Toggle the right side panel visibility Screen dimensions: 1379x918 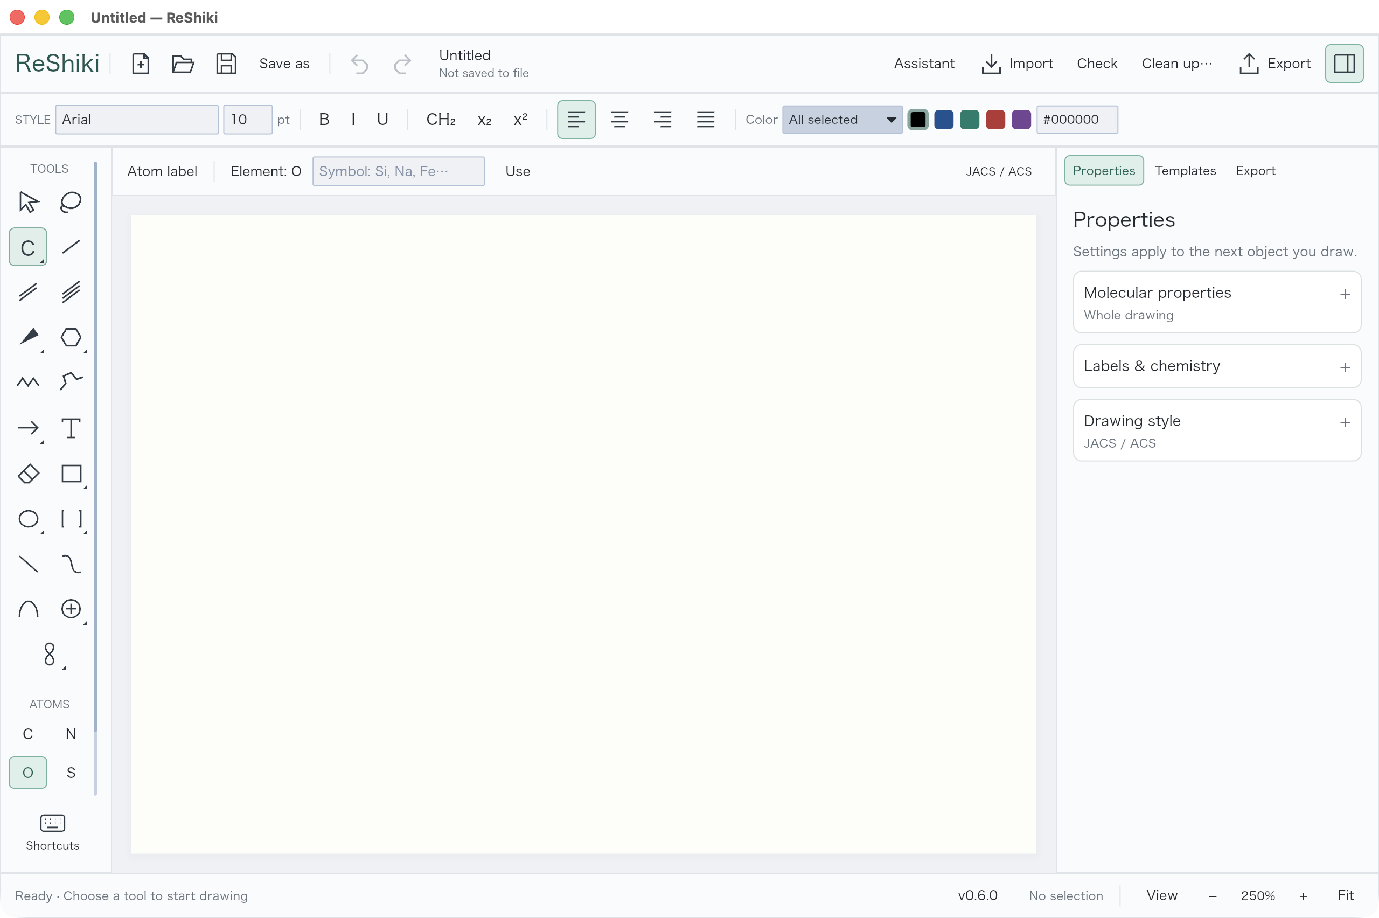1345,63
